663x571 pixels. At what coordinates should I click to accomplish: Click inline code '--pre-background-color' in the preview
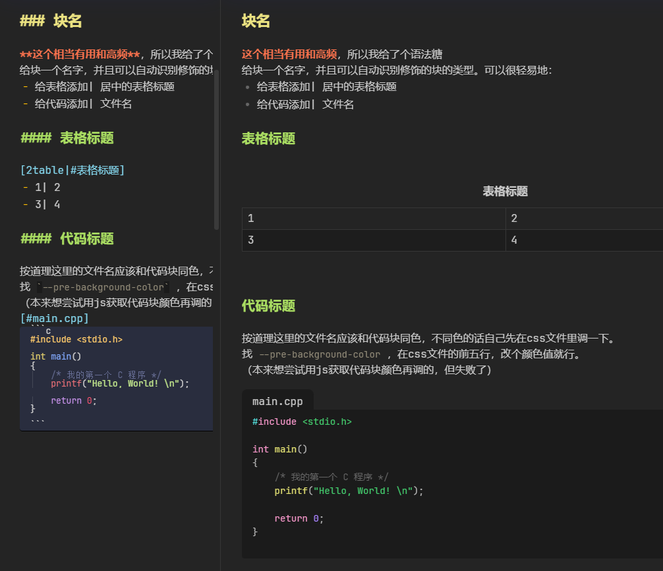pyautogui.click(x=320, y=354)
